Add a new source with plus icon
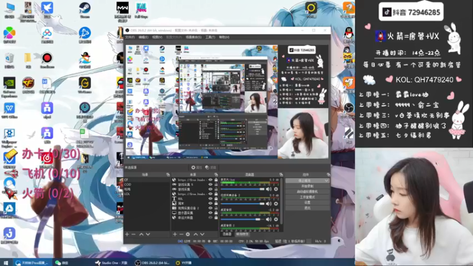The image size is (473, 266). pos(174,234)
